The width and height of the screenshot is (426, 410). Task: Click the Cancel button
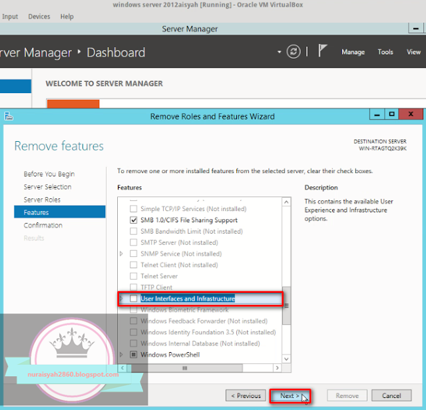click(x=391, y=395)
